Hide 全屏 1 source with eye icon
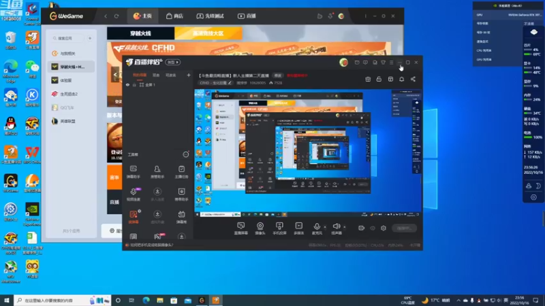 [127, 84]
